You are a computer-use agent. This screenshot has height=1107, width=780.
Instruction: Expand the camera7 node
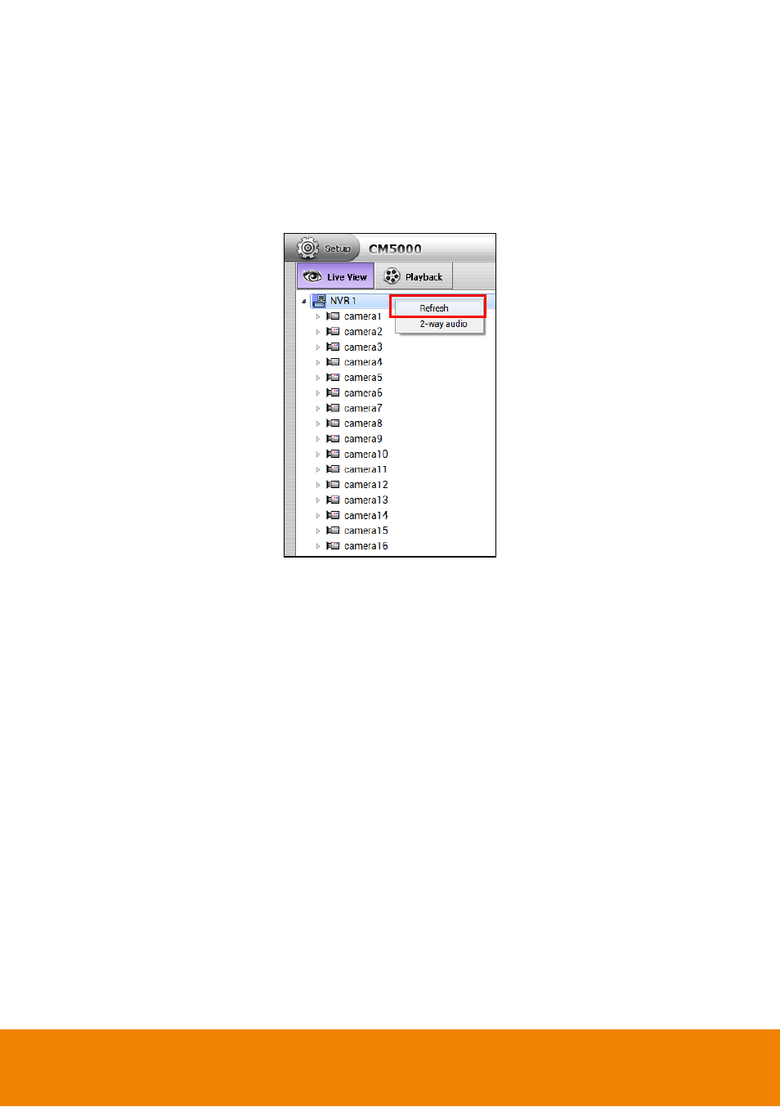point(318,409)
